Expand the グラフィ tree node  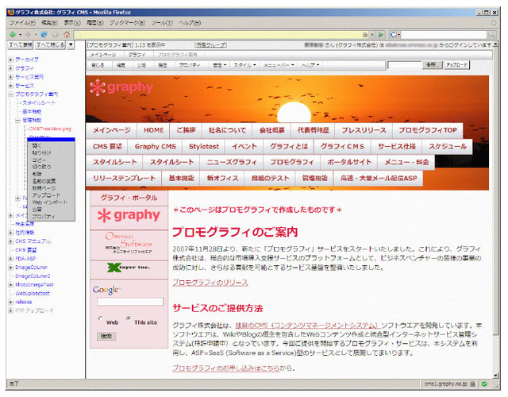click(x=10, y=68)
